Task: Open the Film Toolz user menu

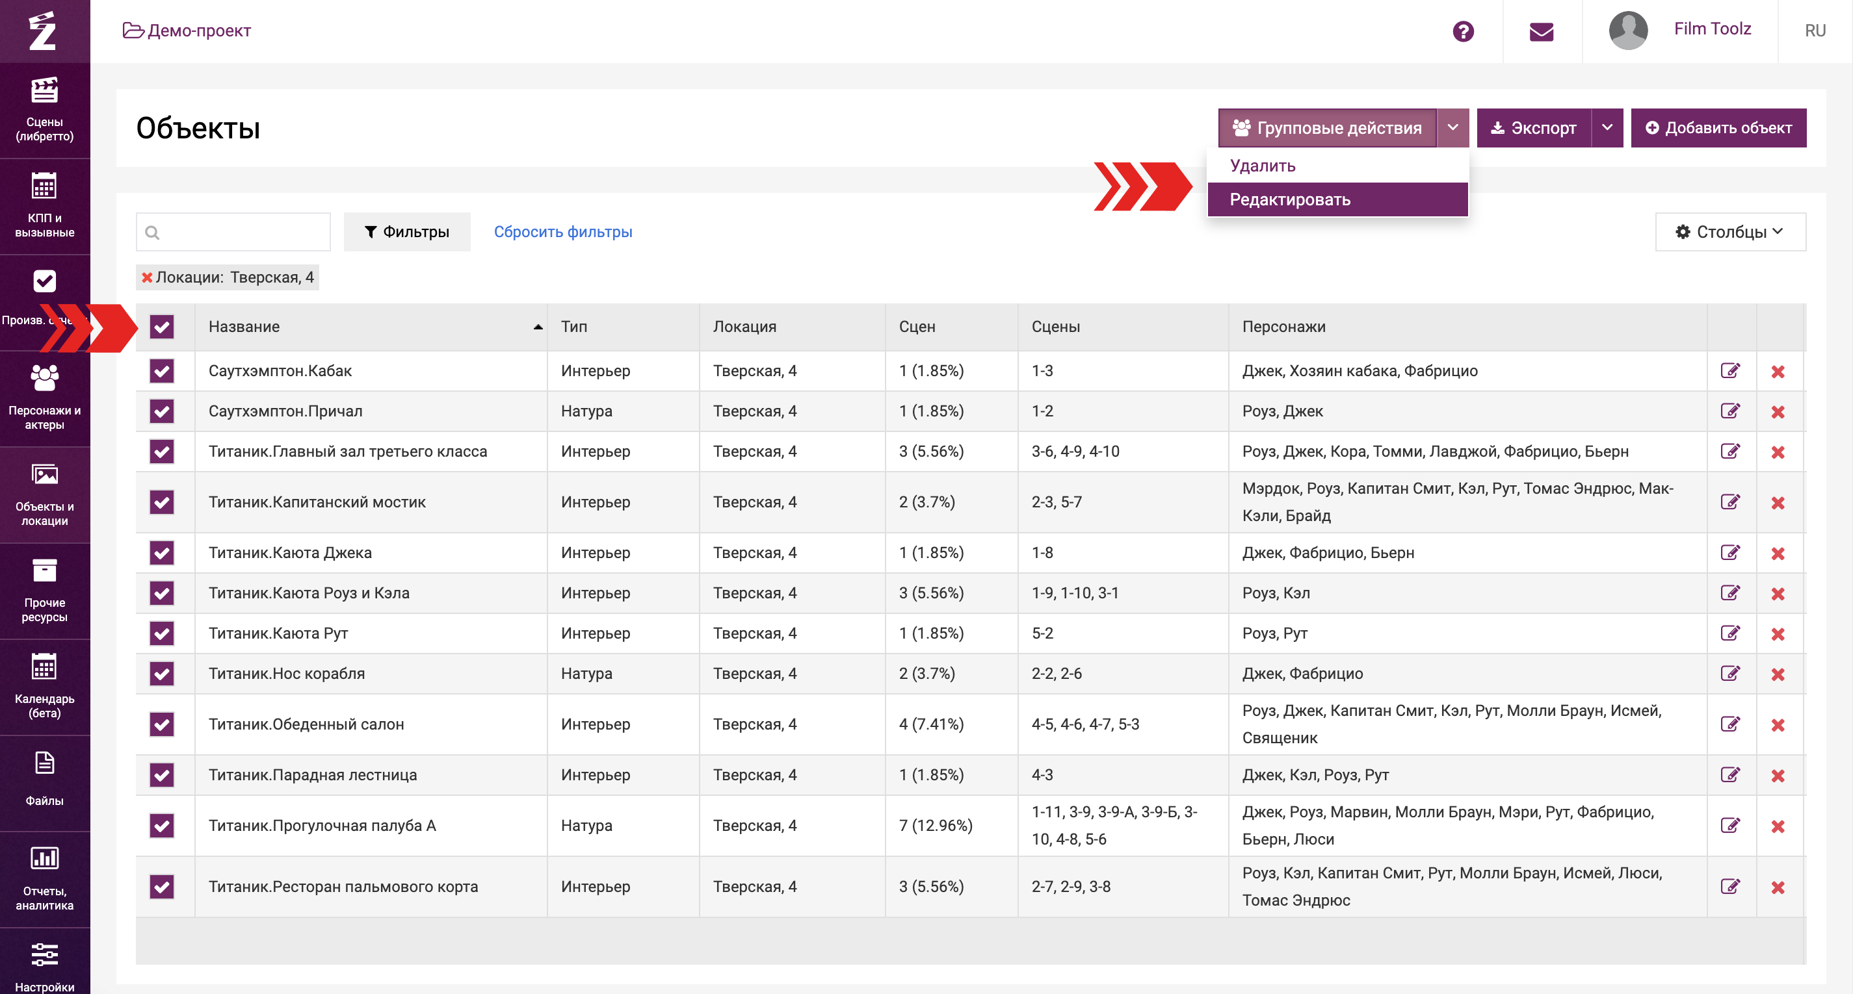Action: tap(1712, 29)
